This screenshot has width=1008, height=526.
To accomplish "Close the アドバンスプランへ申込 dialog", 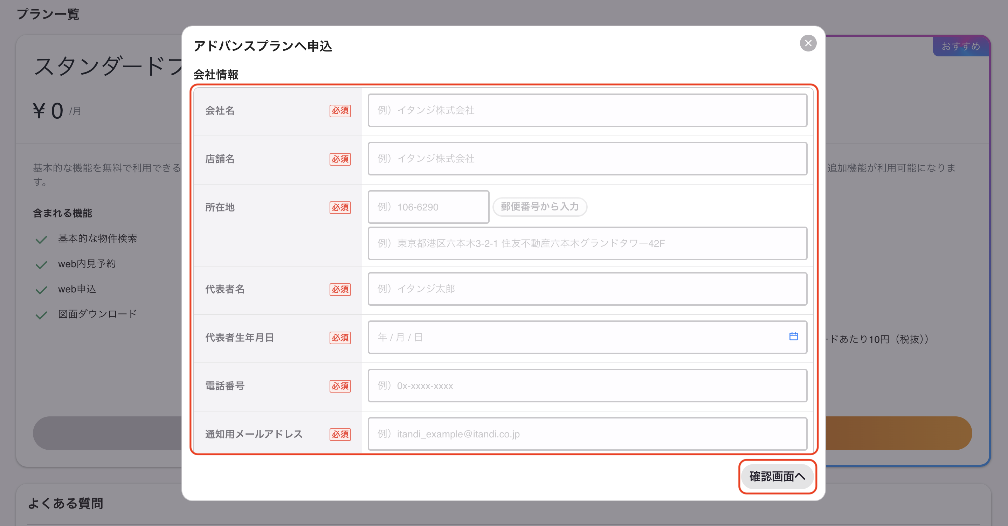I will tap(808, 43).
